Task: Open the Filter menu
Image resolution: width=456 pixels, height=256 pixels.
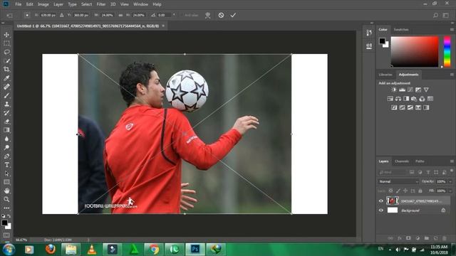Action: pyautogui.click(x=101, y=4)
